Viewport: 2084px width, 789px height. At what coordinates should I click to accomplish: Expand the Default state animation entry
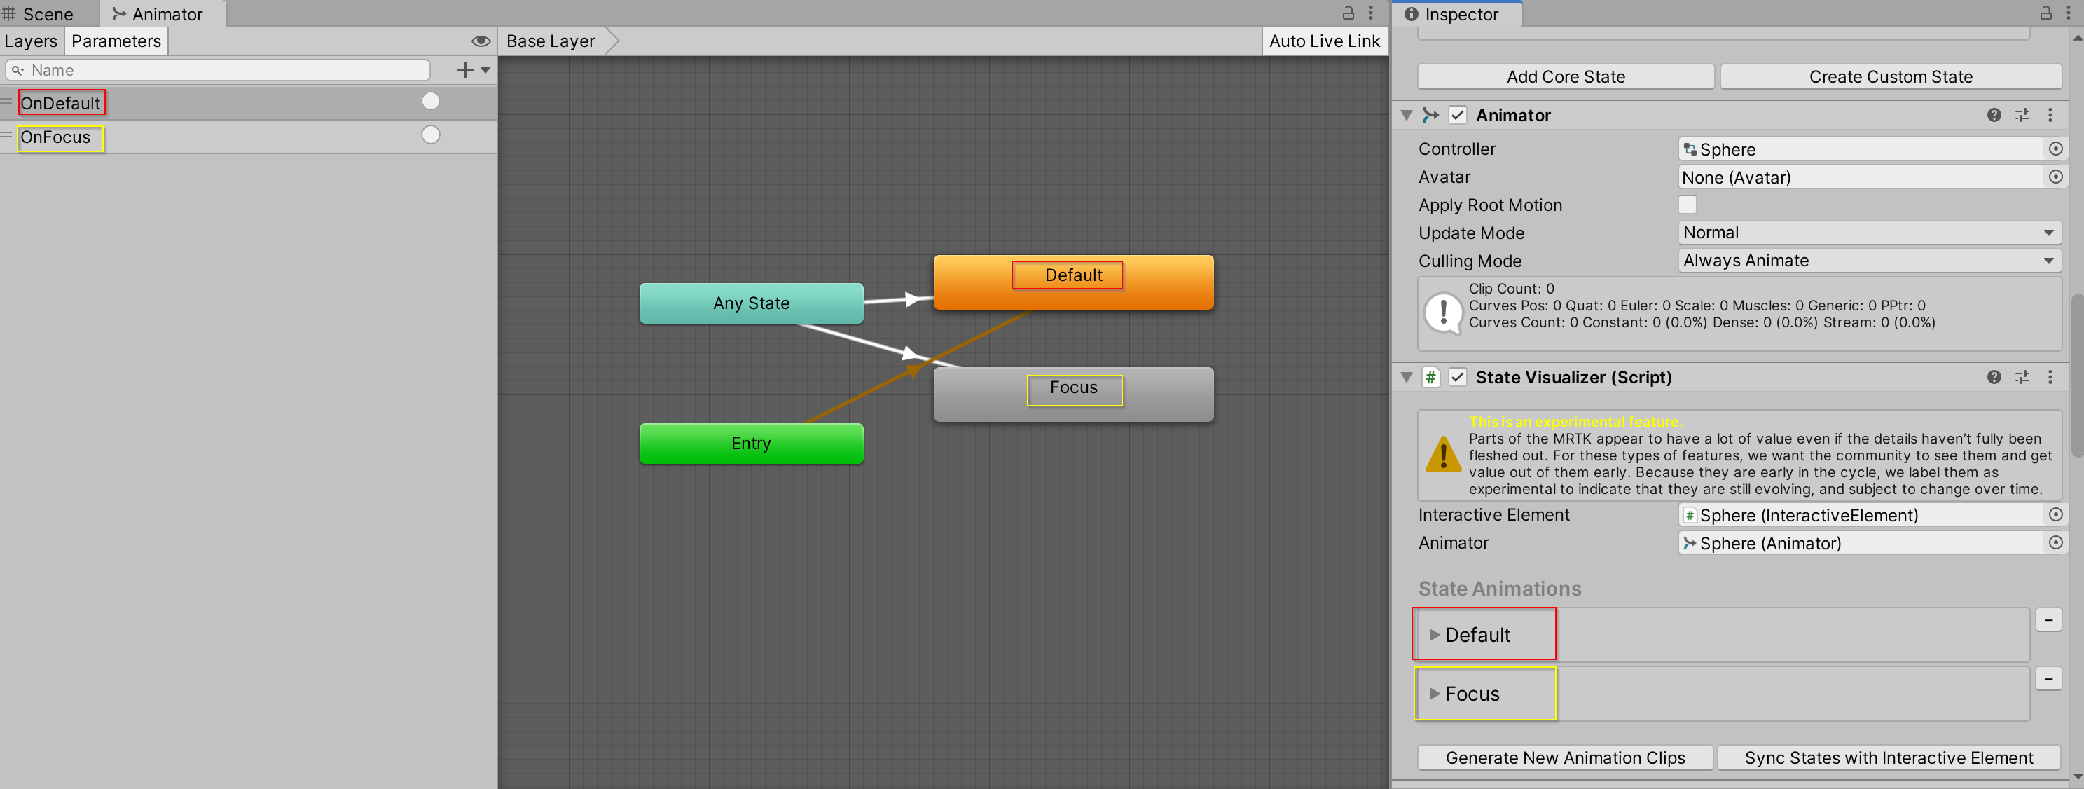point(1434,633)
